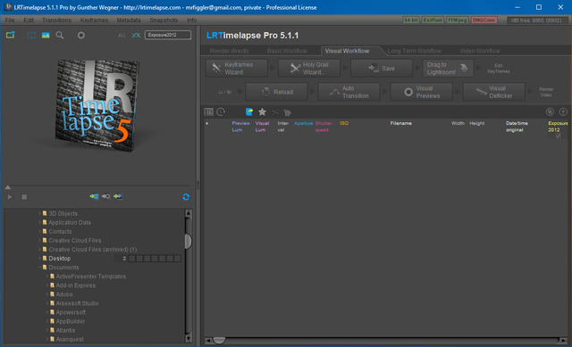This screenshot has width=572, height=347.
Task: Toggle the Exposure 2012 column checkbox
Action: pyautogui.click(x=558, y=136)
